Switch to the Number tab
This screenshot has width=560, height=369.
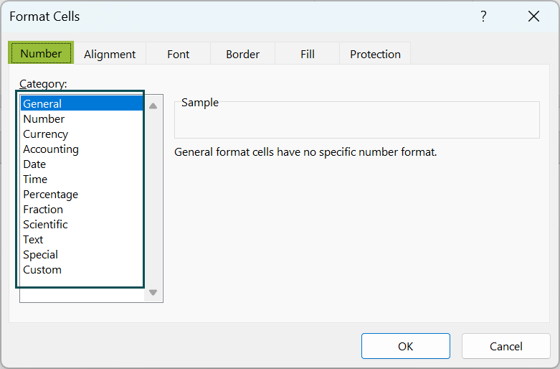[41, 53]
